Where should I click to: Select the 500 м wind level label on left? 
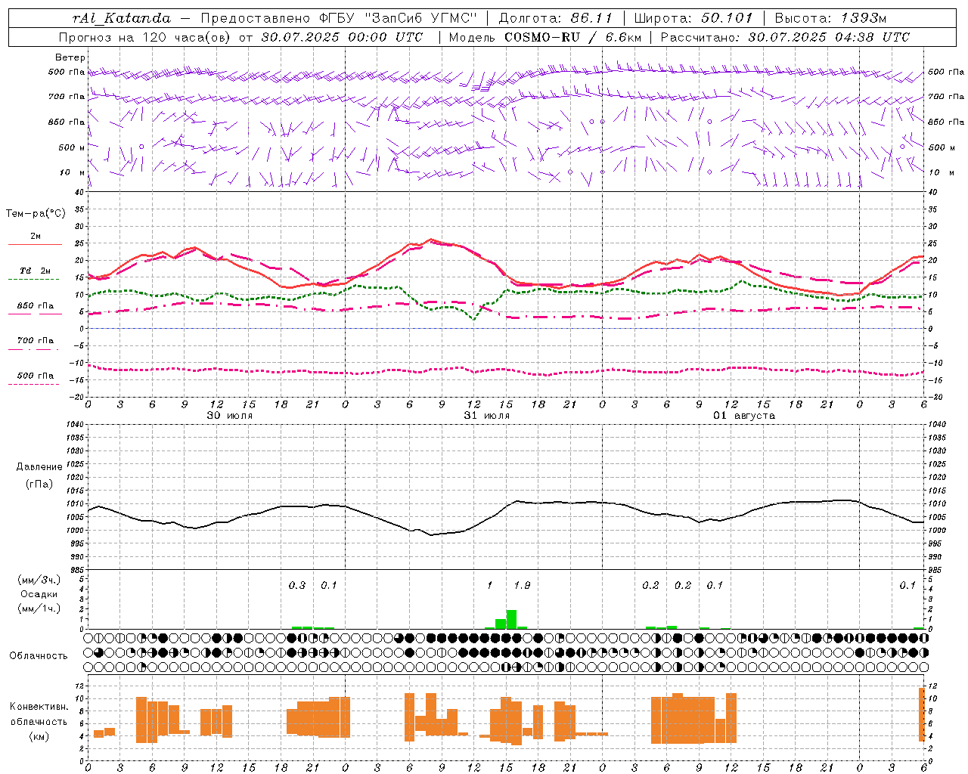(72, 147)
